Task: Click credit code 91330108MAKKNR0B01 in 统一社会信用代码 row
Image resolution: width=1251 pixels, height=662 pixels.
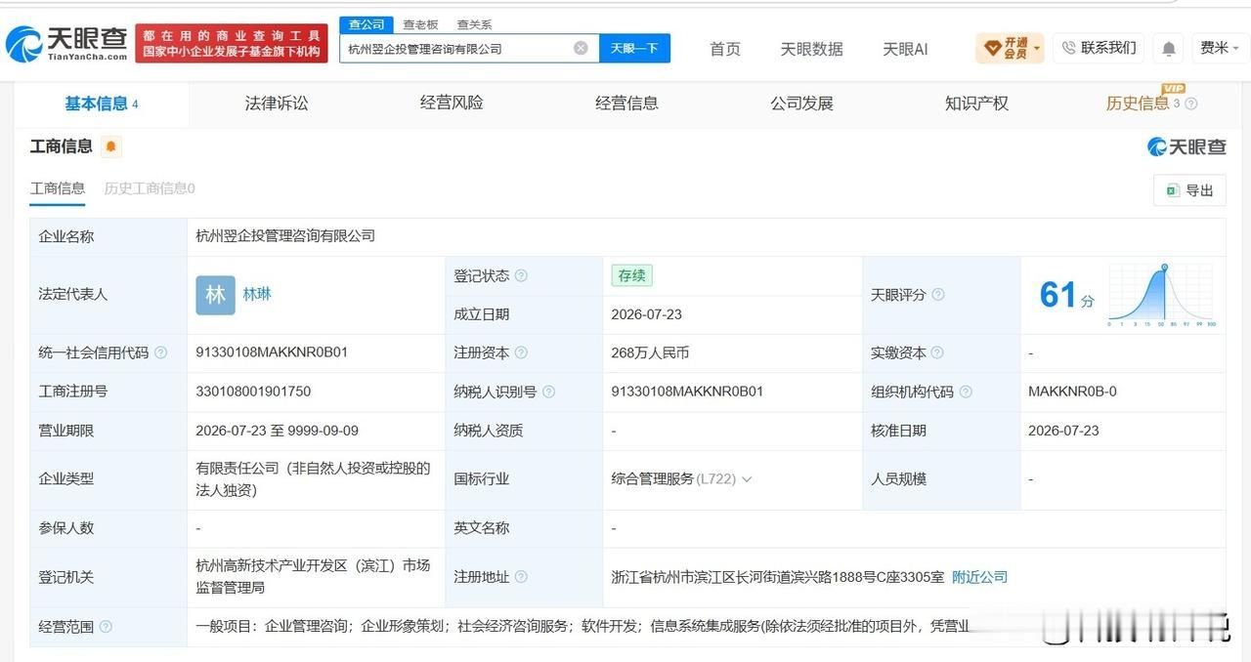Action: 272,352
